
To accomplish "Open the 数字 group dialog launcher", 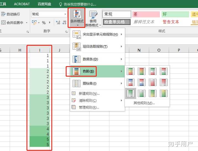I will (x=66, y=32).
